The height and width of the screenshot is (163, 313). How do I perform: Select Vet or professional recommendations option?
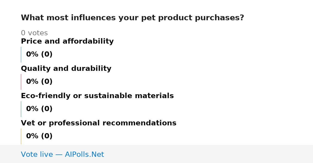[x=99, y=123]
